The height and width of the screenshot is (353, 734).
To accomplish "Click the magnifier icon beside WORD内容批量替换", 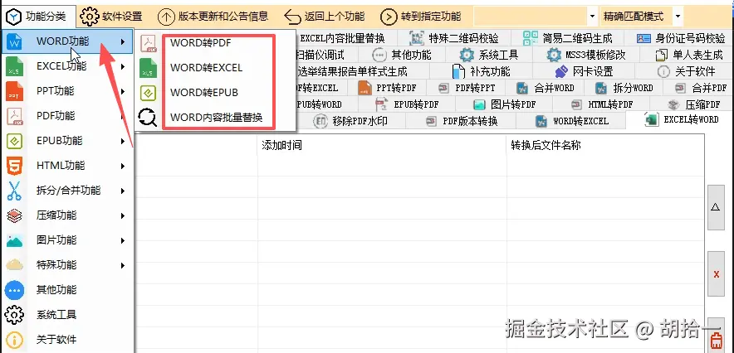I will tap(148, 118).
